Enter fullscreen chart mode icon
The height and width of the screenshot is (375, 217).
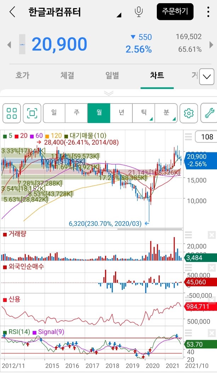32,113
